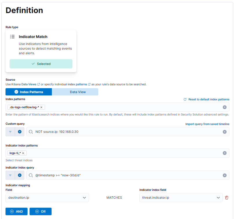Expand the destination.ip field dropdown
The width and height of the screenshot is (237, 219).
tap(84, 198)
